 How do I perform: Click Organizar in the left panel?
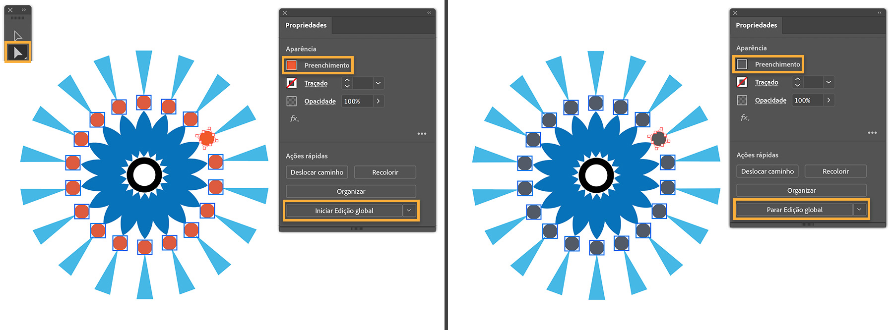(351, 191)
